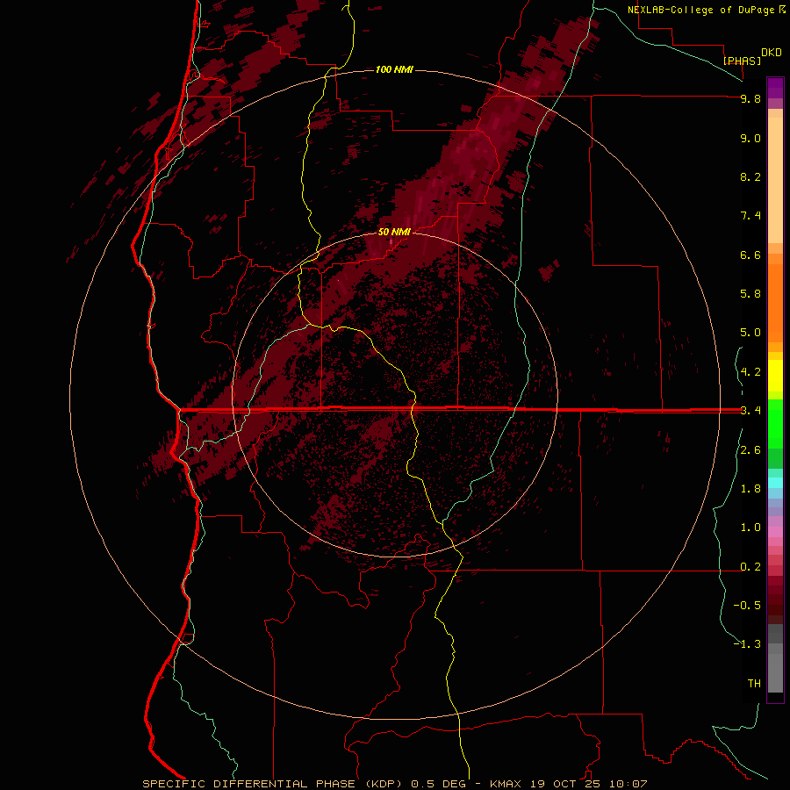Click the bright green band in color bar
The width and height of the screenshot is (790, 790).
(775, 423)
